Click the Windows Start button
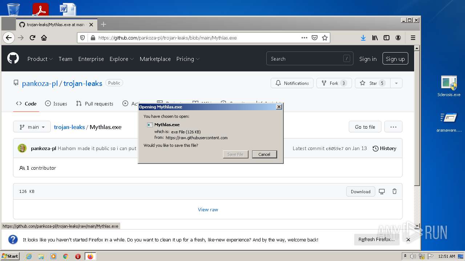 tap(10, 256)
